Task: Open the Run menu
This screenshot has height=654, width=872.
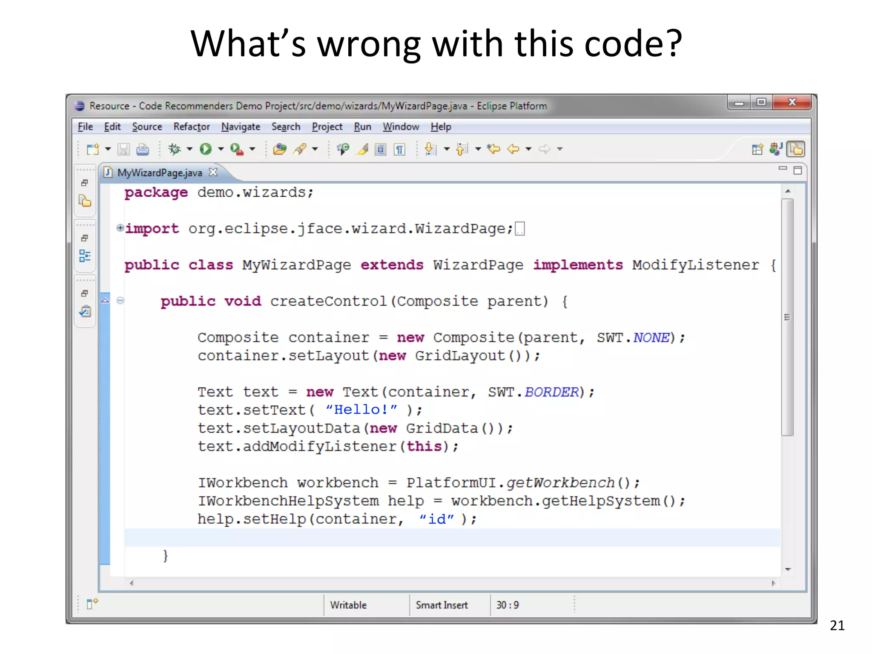Action: pyautogui.click(x=362, y=127)
